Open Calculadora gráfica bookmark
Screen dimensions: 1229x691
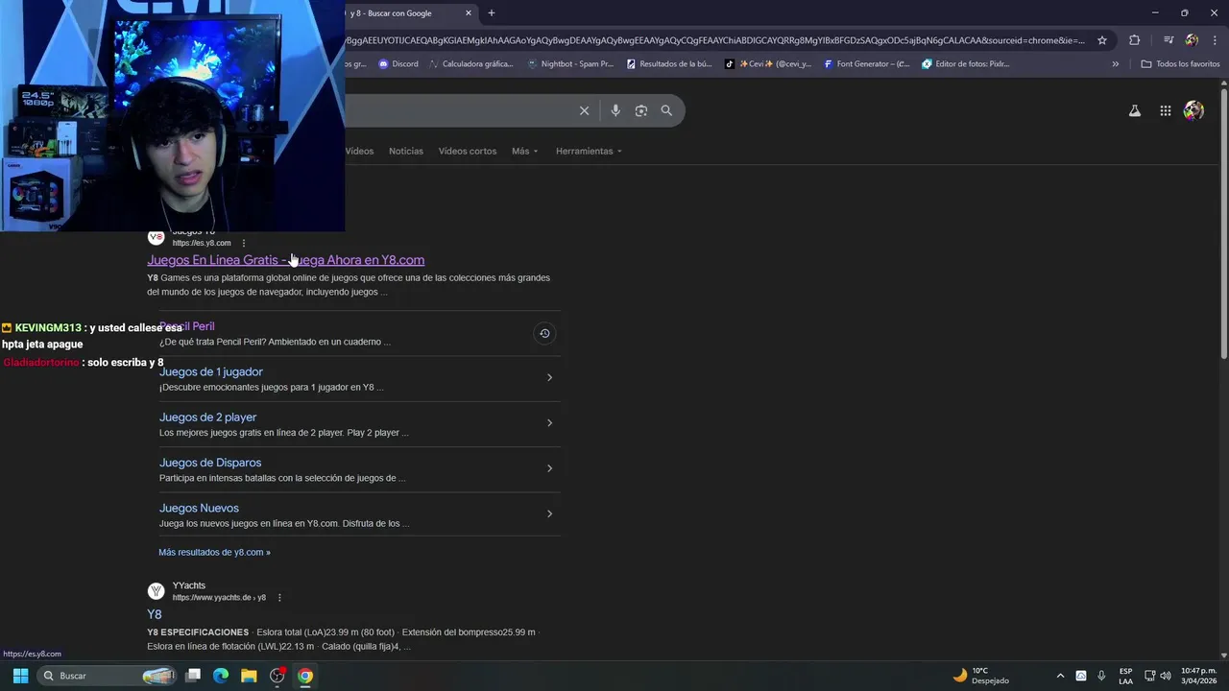(x=471, y=64)
